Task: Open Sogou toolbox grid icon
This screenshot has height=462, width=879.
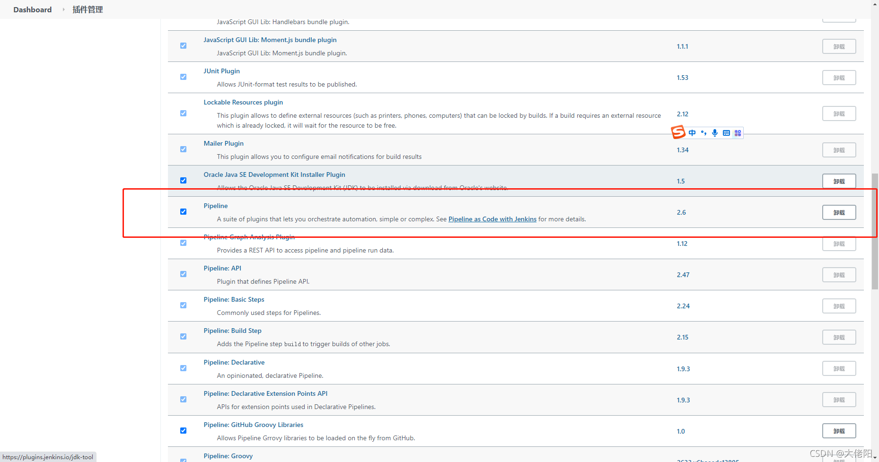Action: pyautogui.click(x=738, y=133)
